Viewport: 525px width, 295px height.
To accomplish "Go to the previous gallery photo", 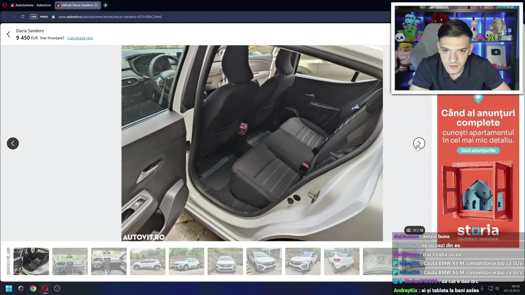I will click(x=13, y=143).
